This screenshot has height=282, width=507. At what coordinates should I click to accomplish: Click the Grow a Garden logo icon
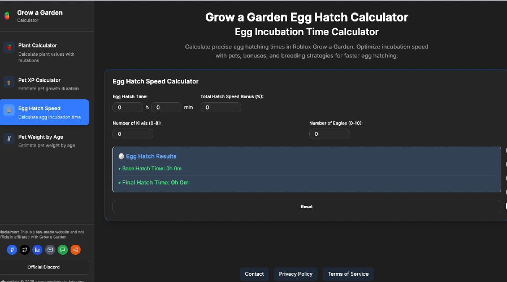click(7, 15)
